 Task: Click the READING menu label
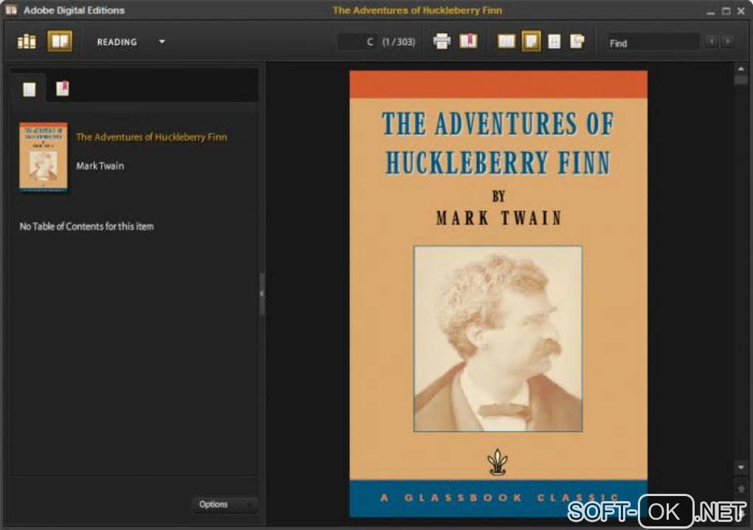tap(117, 42)
